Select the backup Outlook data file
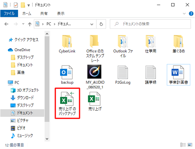This screenshot has height=149, width=195. click(x=67, y=75)
